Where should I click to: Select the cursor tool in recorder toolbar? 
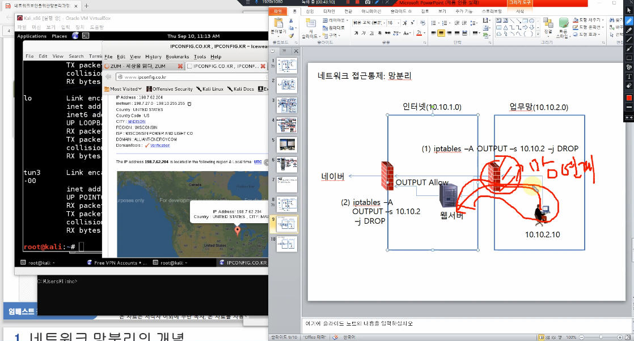(x=629, y=11)
